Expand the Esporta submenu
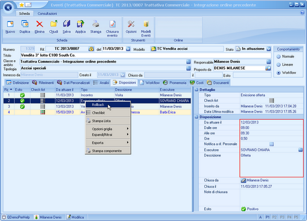The image size is (307, 221). (108, 143)
